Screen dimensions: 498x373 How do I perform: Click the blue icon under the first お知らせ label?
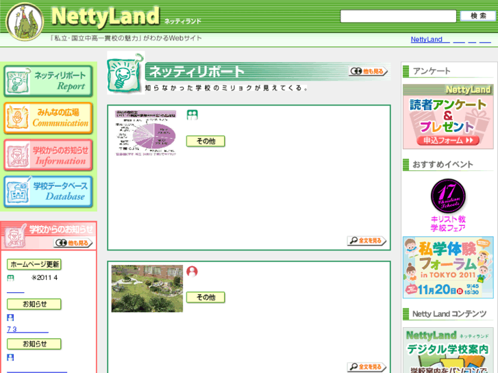10,318
